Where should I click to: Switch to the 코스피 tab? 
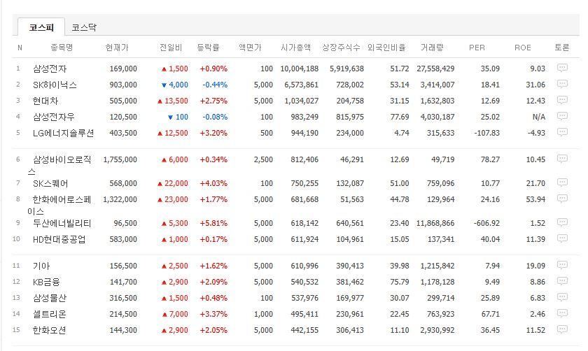point(41,27)
